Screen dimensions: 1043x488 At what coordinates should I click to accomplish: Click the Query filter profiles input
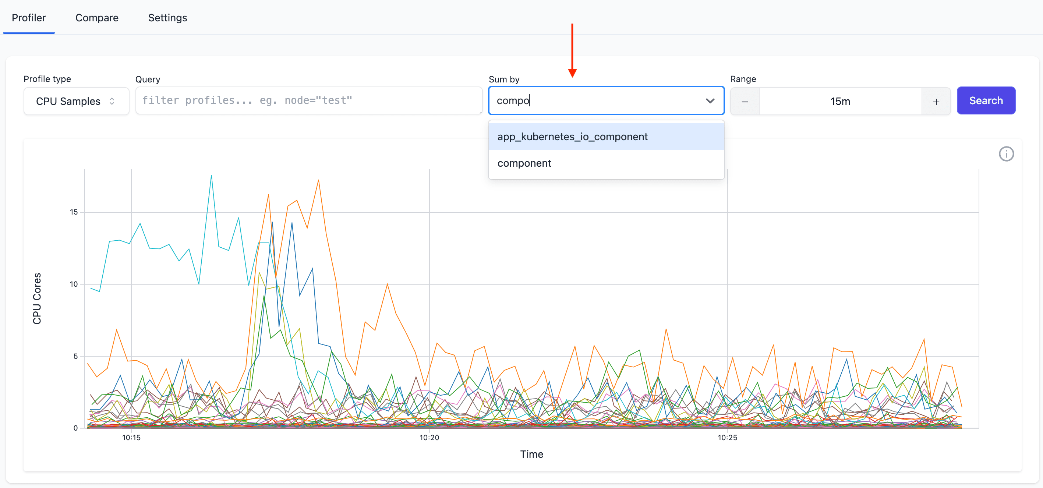pyautogui.click(x=308, y=100)
